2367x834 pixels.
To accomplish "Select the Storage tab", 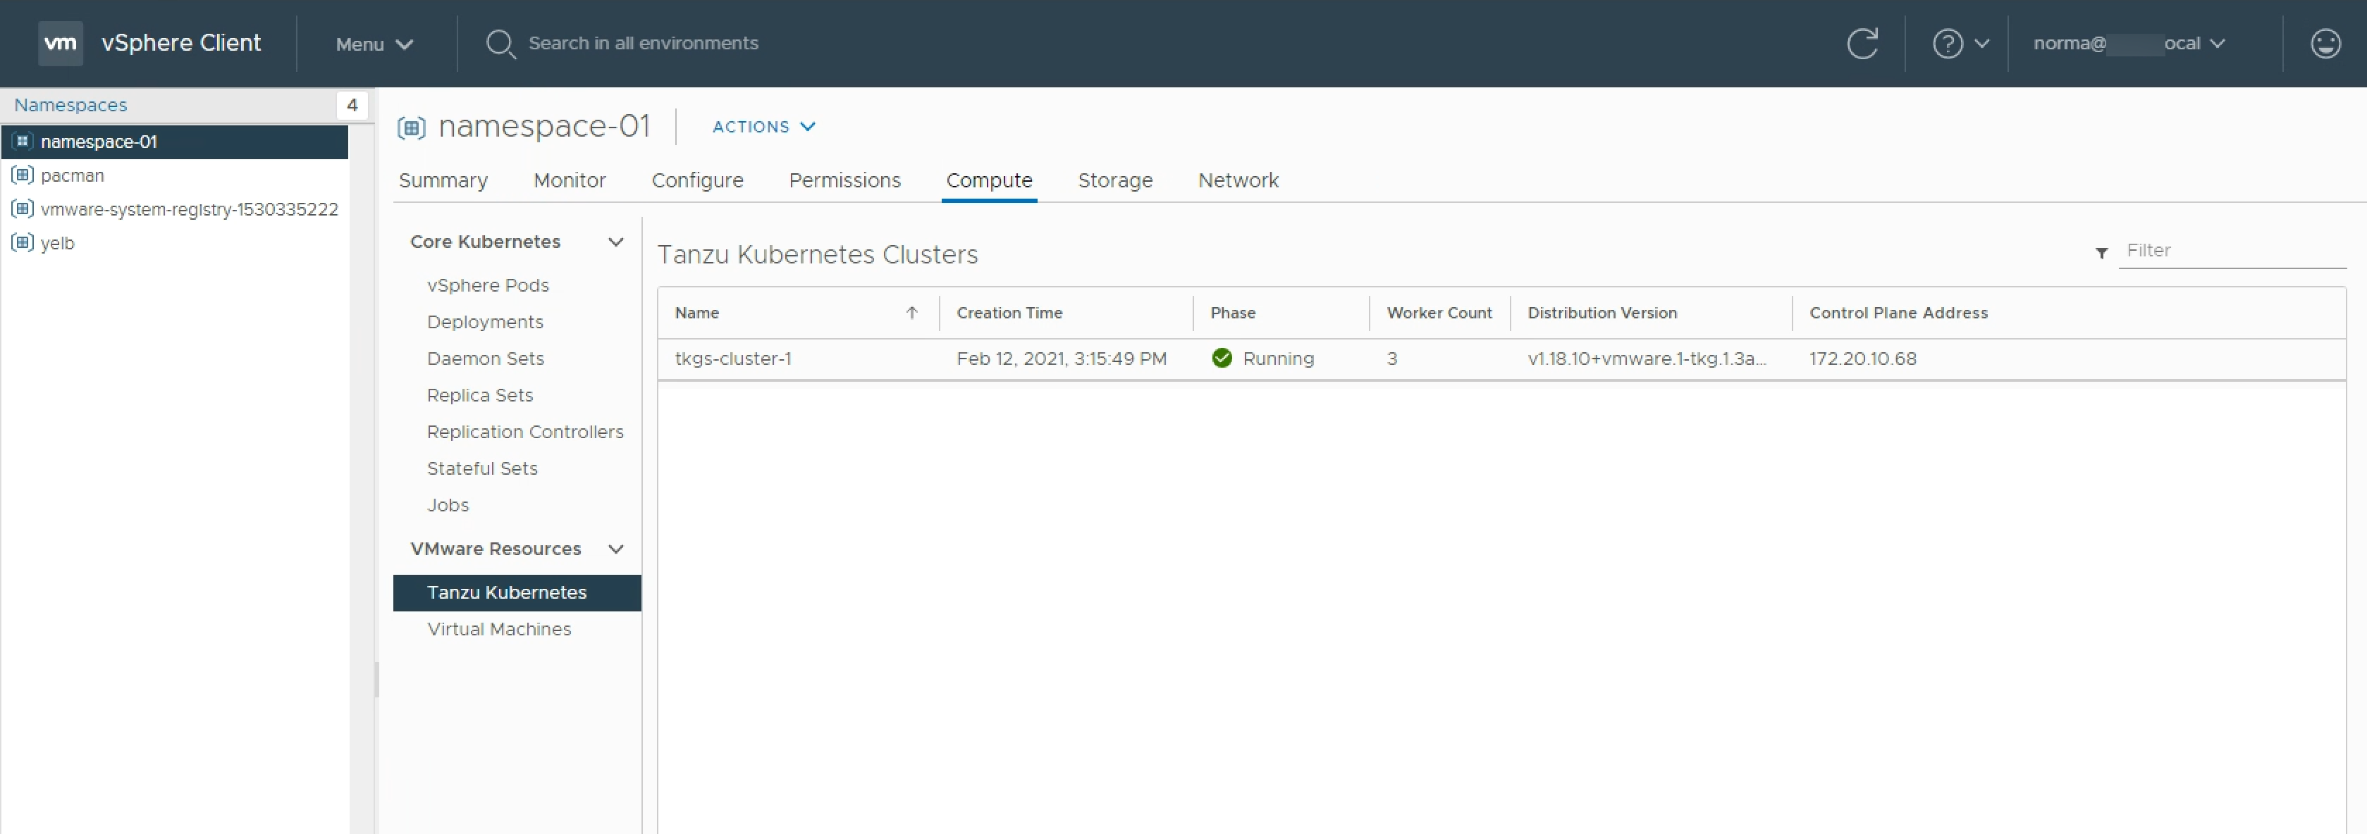I will 1114,180.
